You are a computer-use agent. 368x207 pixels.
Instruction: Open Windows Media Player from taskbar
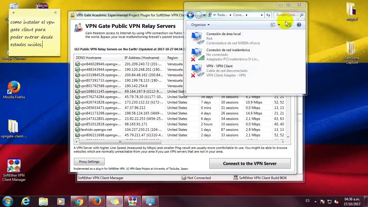click(61, 201)
